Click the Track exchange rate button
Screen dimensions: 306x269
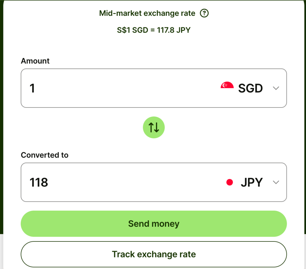pos(154,254)
